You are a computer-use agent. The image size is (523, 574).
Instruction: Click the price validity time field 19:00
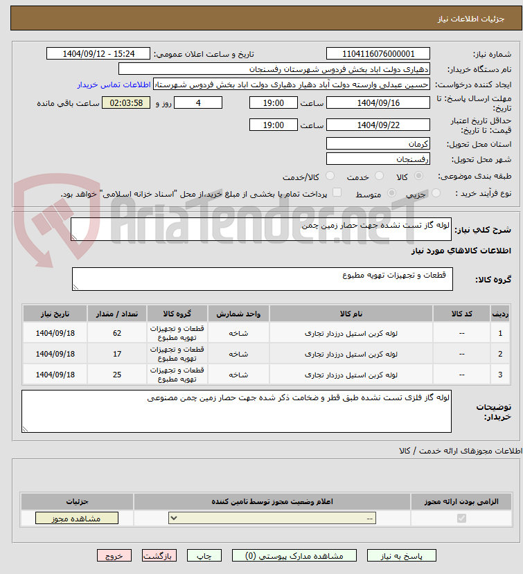[x=273, y=125]
